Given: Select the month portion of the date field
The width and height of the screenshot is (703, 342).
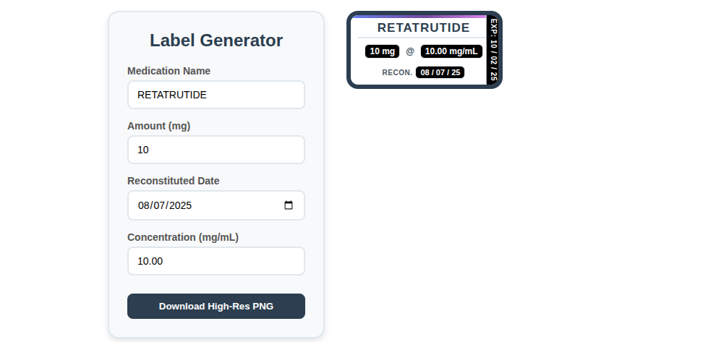Looking at the screenshot, I should coord(144,205).
